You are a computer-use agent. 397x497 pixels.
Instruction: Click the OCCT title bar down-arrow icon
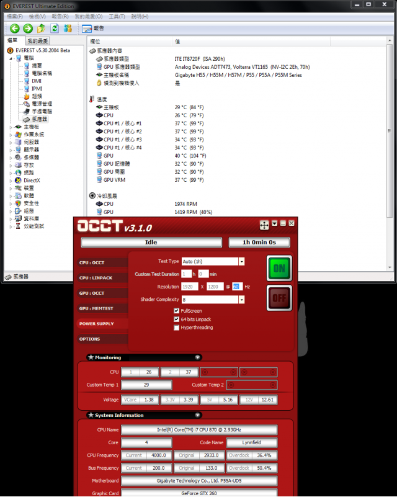tap(275, 223)
